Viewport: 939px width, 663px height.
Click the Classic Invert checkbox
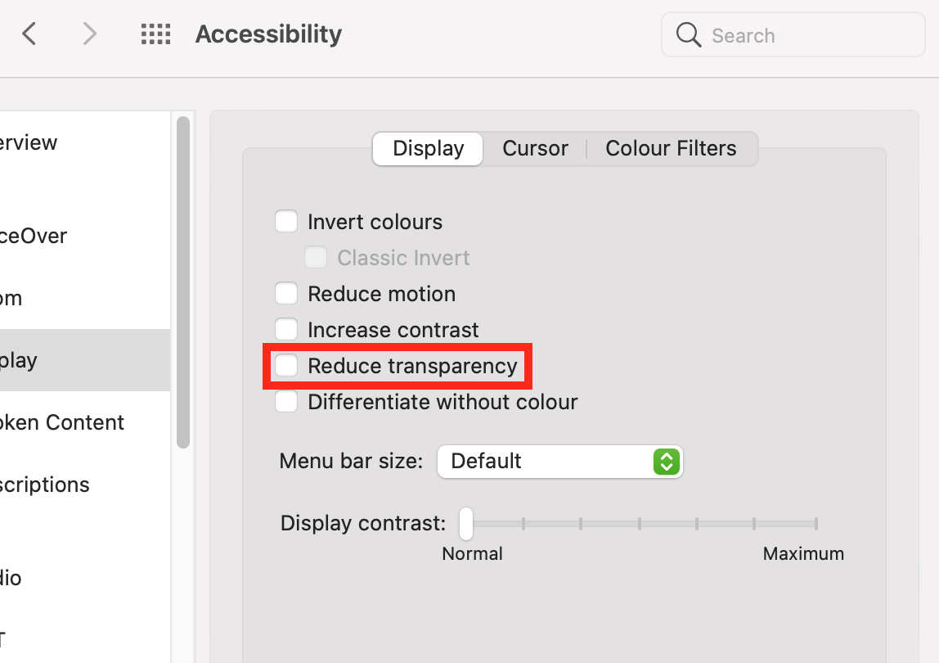316,257
